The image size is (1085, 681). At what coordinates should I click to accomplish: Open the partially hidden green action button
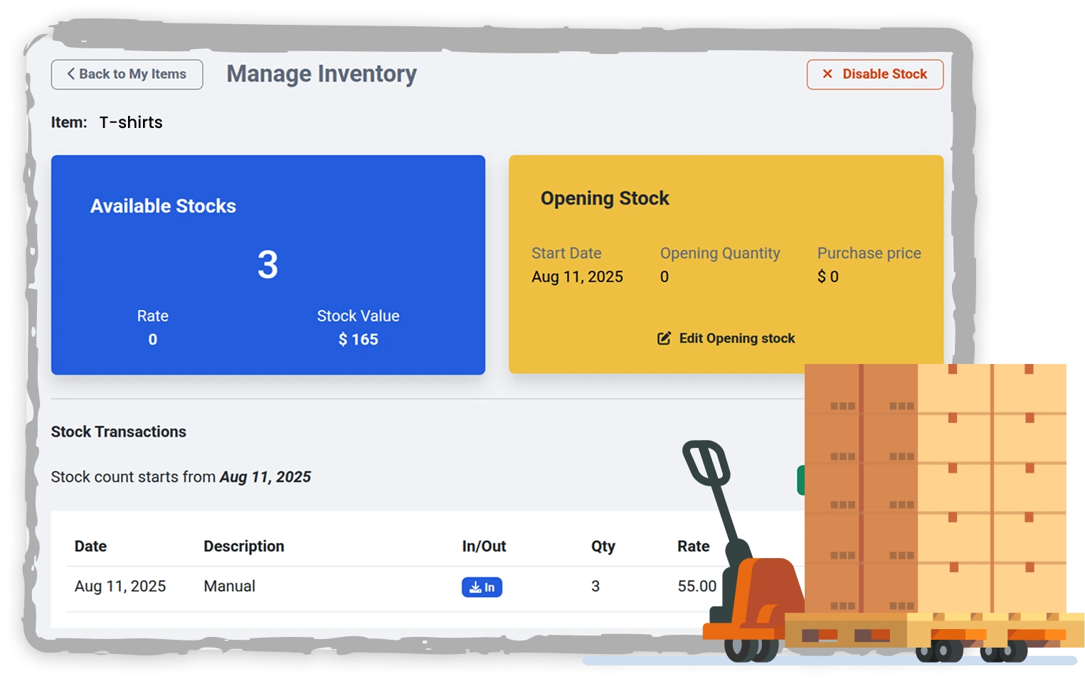800,480
